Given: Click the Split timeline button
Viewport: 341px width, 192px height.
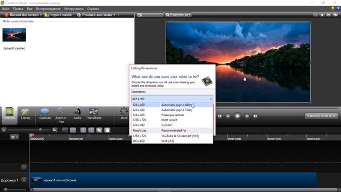Looking at the screenshot, I should [x=91, y=130].
